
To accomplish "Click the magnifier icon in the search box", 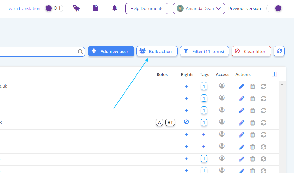I will [x=80, y=52].
